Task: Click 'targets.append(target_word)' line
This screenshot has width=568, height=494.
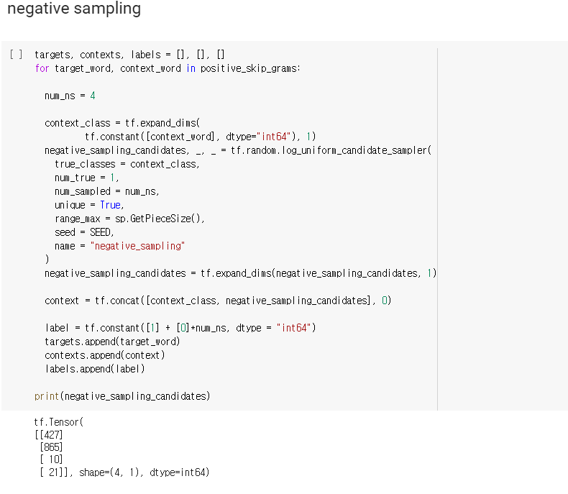Action: tap(112, 342)
